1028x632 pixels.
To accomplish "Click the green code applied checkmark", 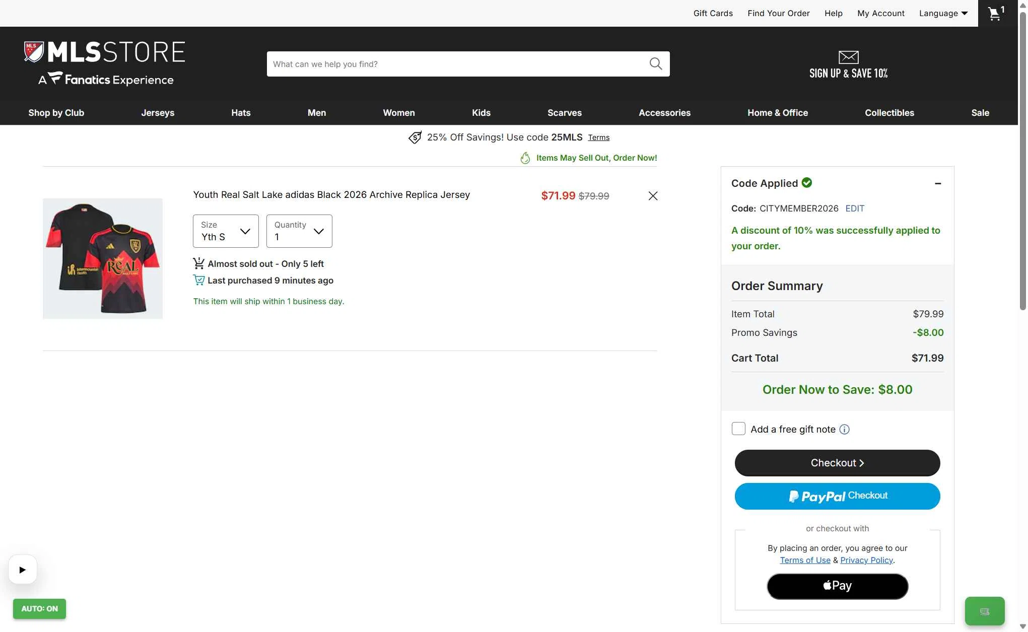I will (x=807, y=183).
